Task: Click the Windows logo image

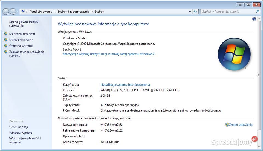Action: pyautogui.click(x=234, y=54)
